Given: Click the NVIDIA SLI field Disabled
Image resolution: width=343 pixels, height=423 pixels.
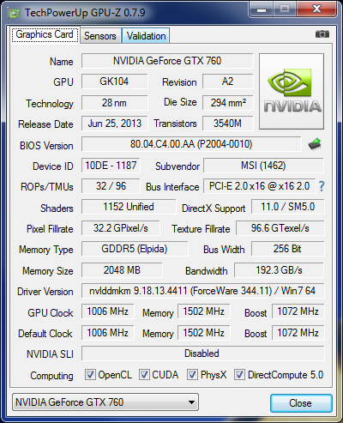Looking at the screenshot, I should click(202, 354).
